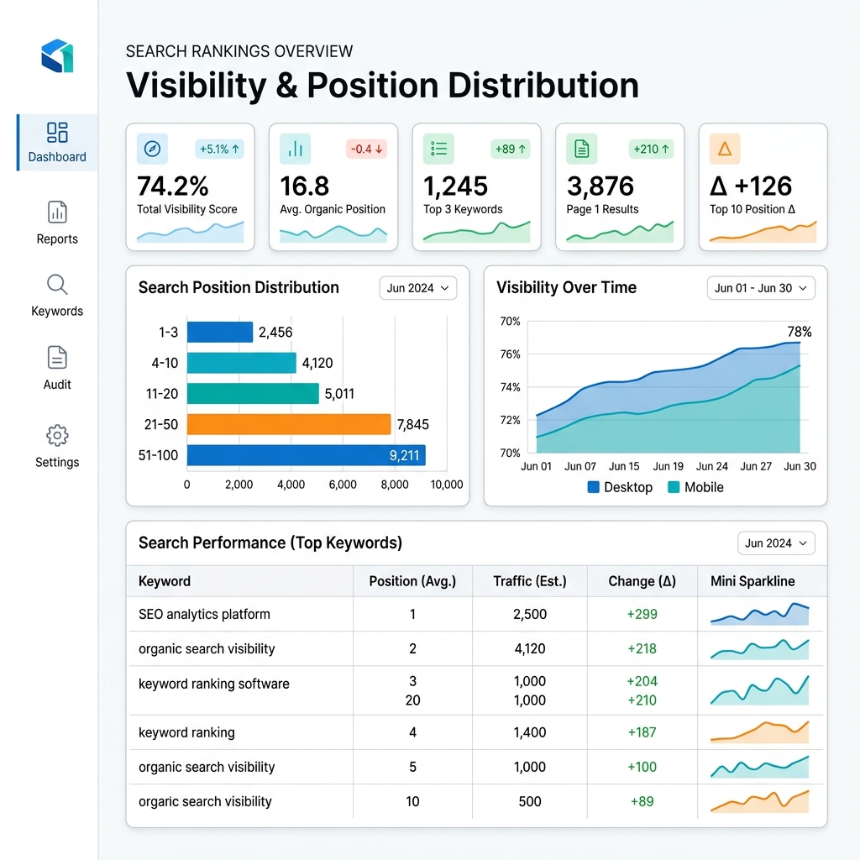Open the Jun 01 - Jun 30 date range dropdown

point(761,288)
